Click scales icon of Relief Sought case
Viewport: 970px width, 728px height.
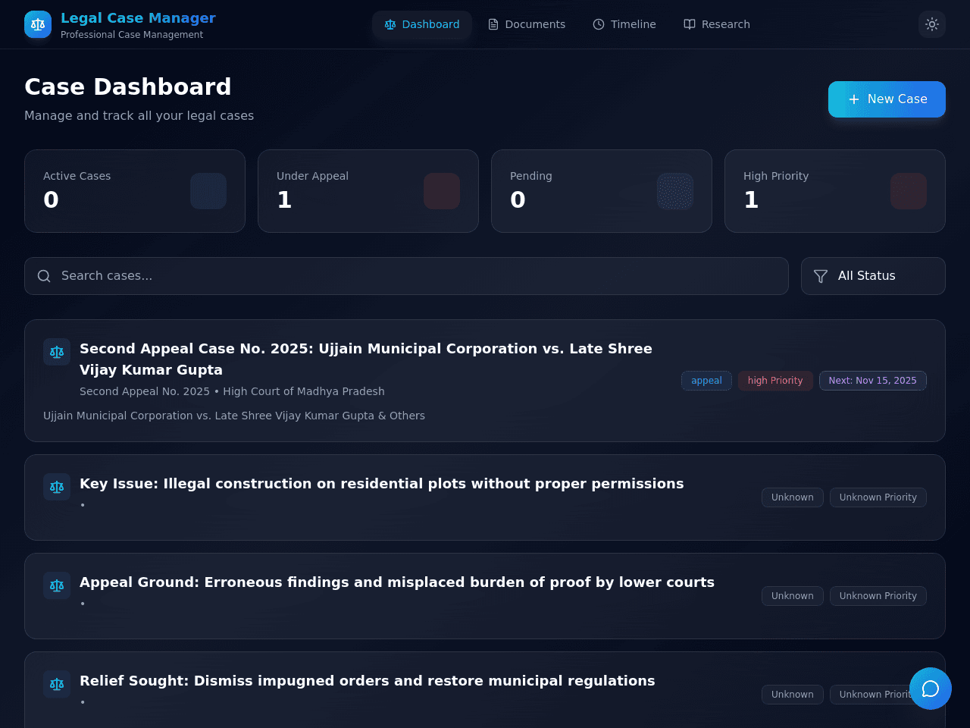pyautogui.click(x=57, y=684)
